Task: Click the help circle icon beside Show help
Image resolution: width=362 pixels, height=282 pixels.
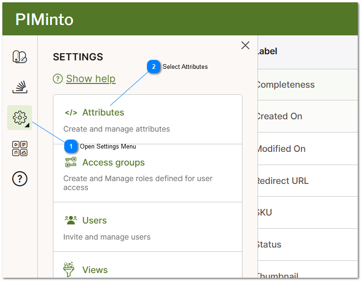Action: [58, 79]
